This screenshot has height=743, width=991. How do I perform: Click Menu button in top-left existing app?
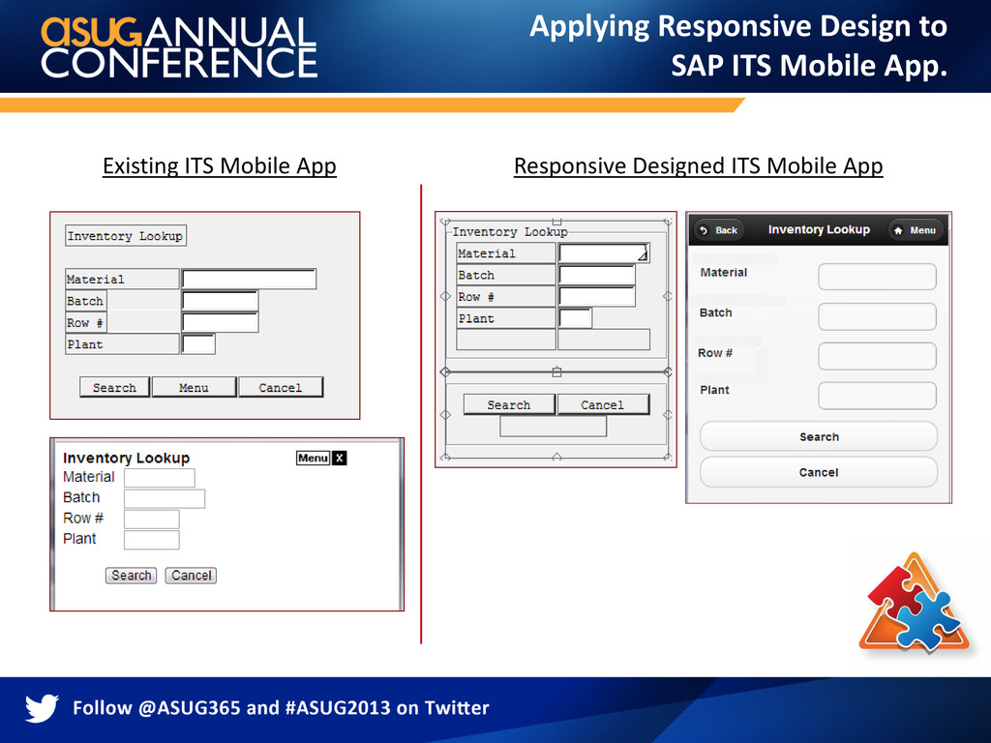[194, 387]
